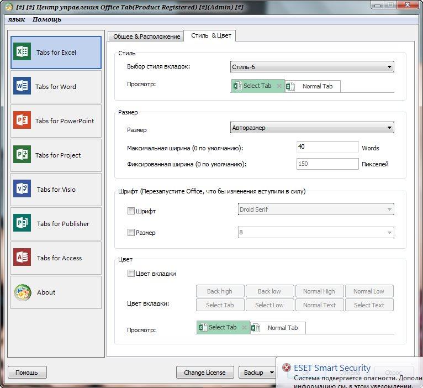Click Office Tab icon in title bar

(9, 7)
